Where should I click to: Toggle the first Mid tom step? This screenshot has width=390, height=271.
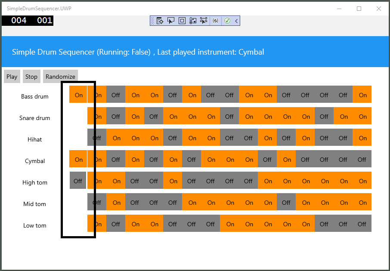point(96,202)
